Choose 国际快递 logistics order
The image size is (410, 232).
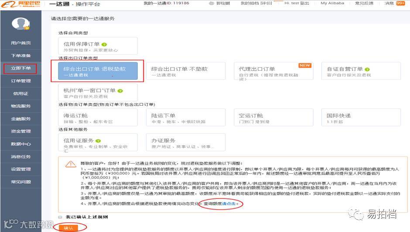pyautogui.click(x=361, y=117)
